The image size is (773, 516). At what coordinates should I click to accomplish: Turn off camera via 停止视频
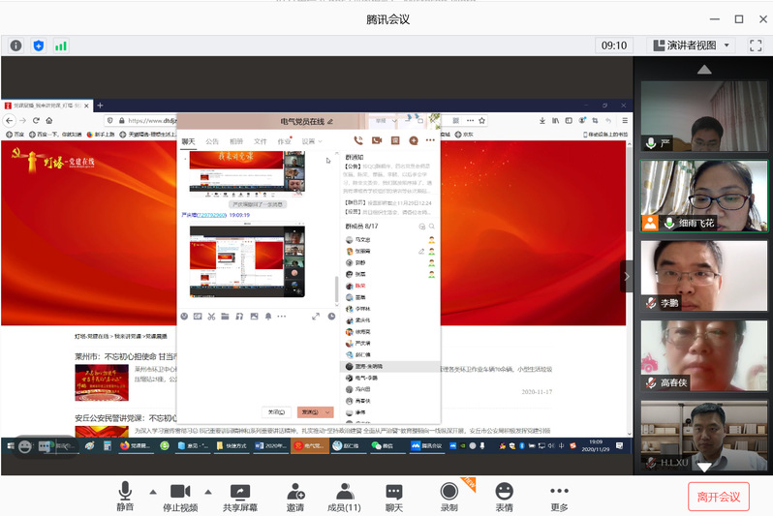pyautogui.click(x=179, y=497)
